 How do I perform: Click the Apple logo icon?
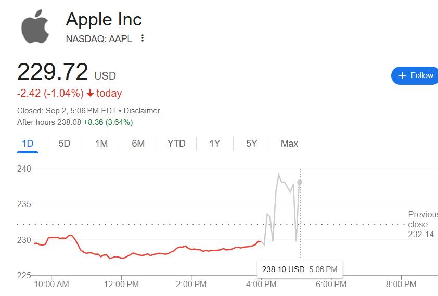[x=35, y=27]
